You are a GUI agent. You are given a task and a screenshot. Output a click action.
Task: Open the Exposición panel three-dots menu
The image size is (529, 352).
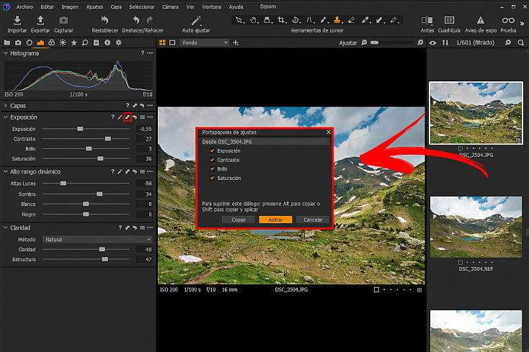pos(150,117)
